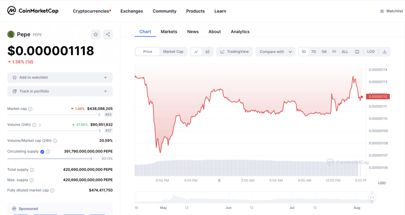Click the #83 market cap rank badge
The width and height of the screenshot is (405, 215).
[x=108, y=114]
